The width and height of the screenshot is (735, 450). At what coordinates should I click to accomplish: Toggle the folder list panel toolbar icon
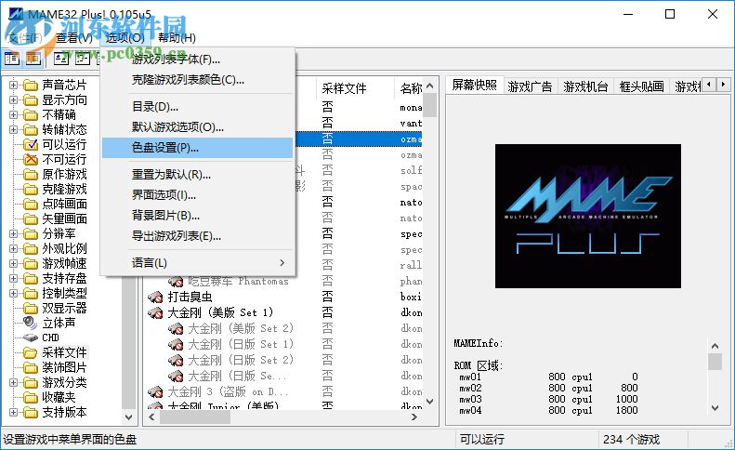12,59
